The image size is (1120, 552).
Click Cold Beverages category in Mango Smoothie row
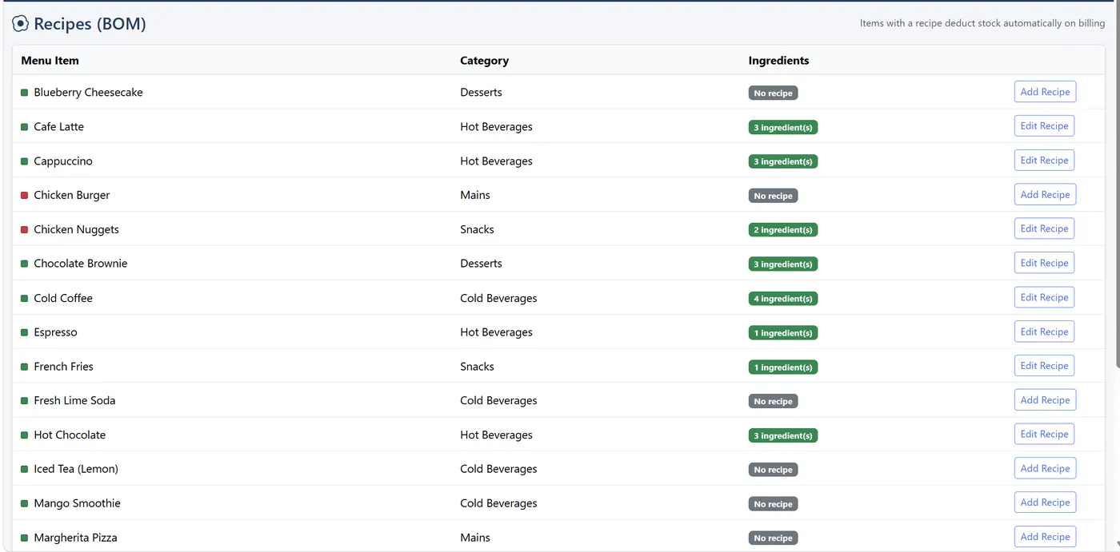(498, 503)
